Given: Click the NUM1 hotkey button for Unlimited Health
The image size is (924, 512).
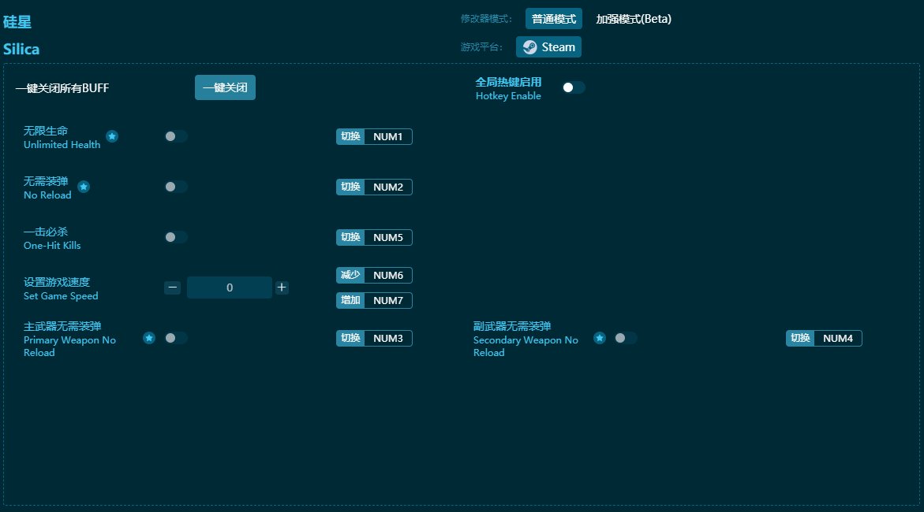Looking at the screenshot, I should click(387, 137).
